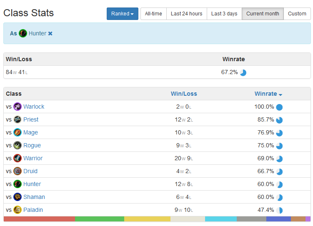Open the Paladin class link

[33, 210]
